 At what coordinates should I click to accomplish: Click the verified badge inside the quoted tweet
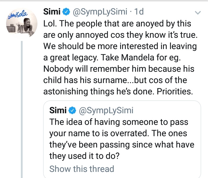point(72,111)
